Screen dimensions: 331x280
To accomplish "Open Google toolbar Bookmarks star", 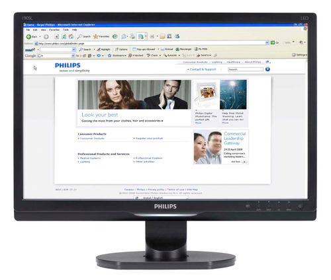I will point(117,55).
